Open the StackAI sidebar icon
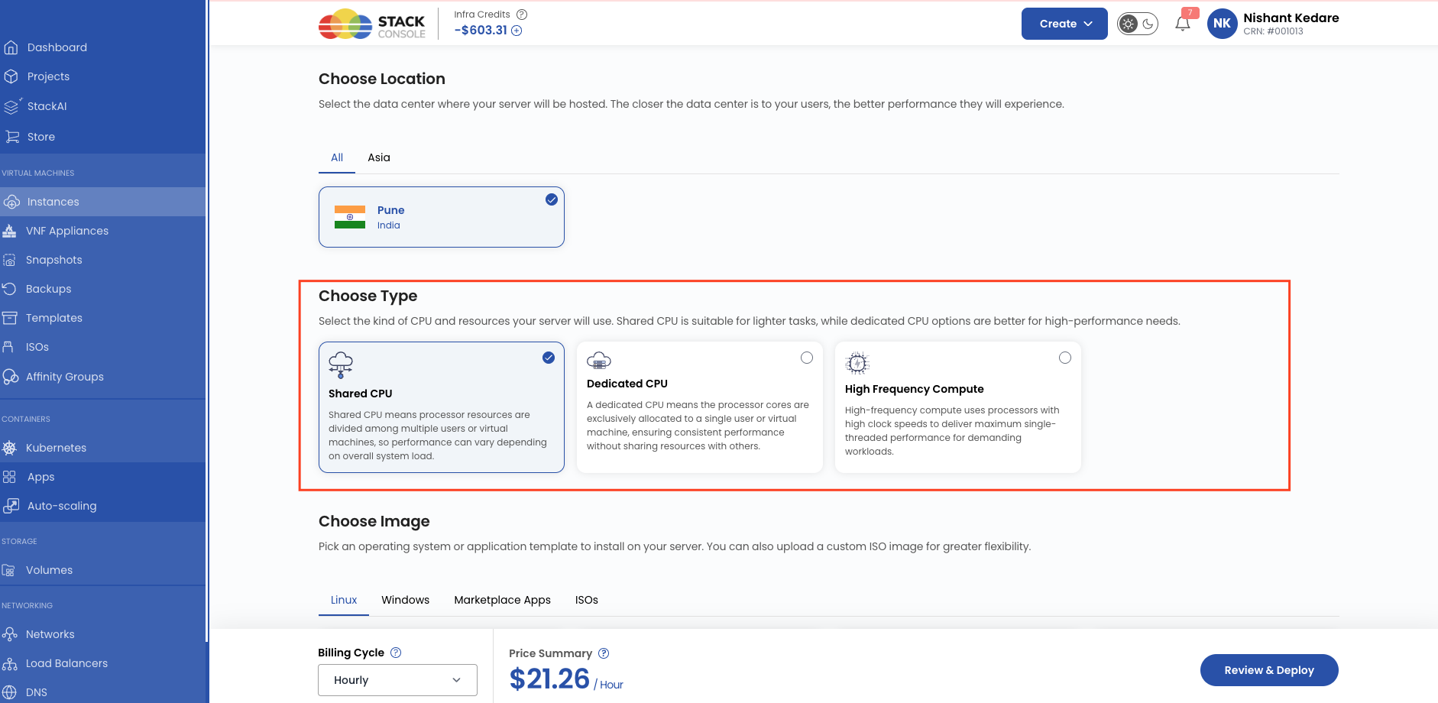This screenshot has width=1438, height=703. (x=11, y=106)
